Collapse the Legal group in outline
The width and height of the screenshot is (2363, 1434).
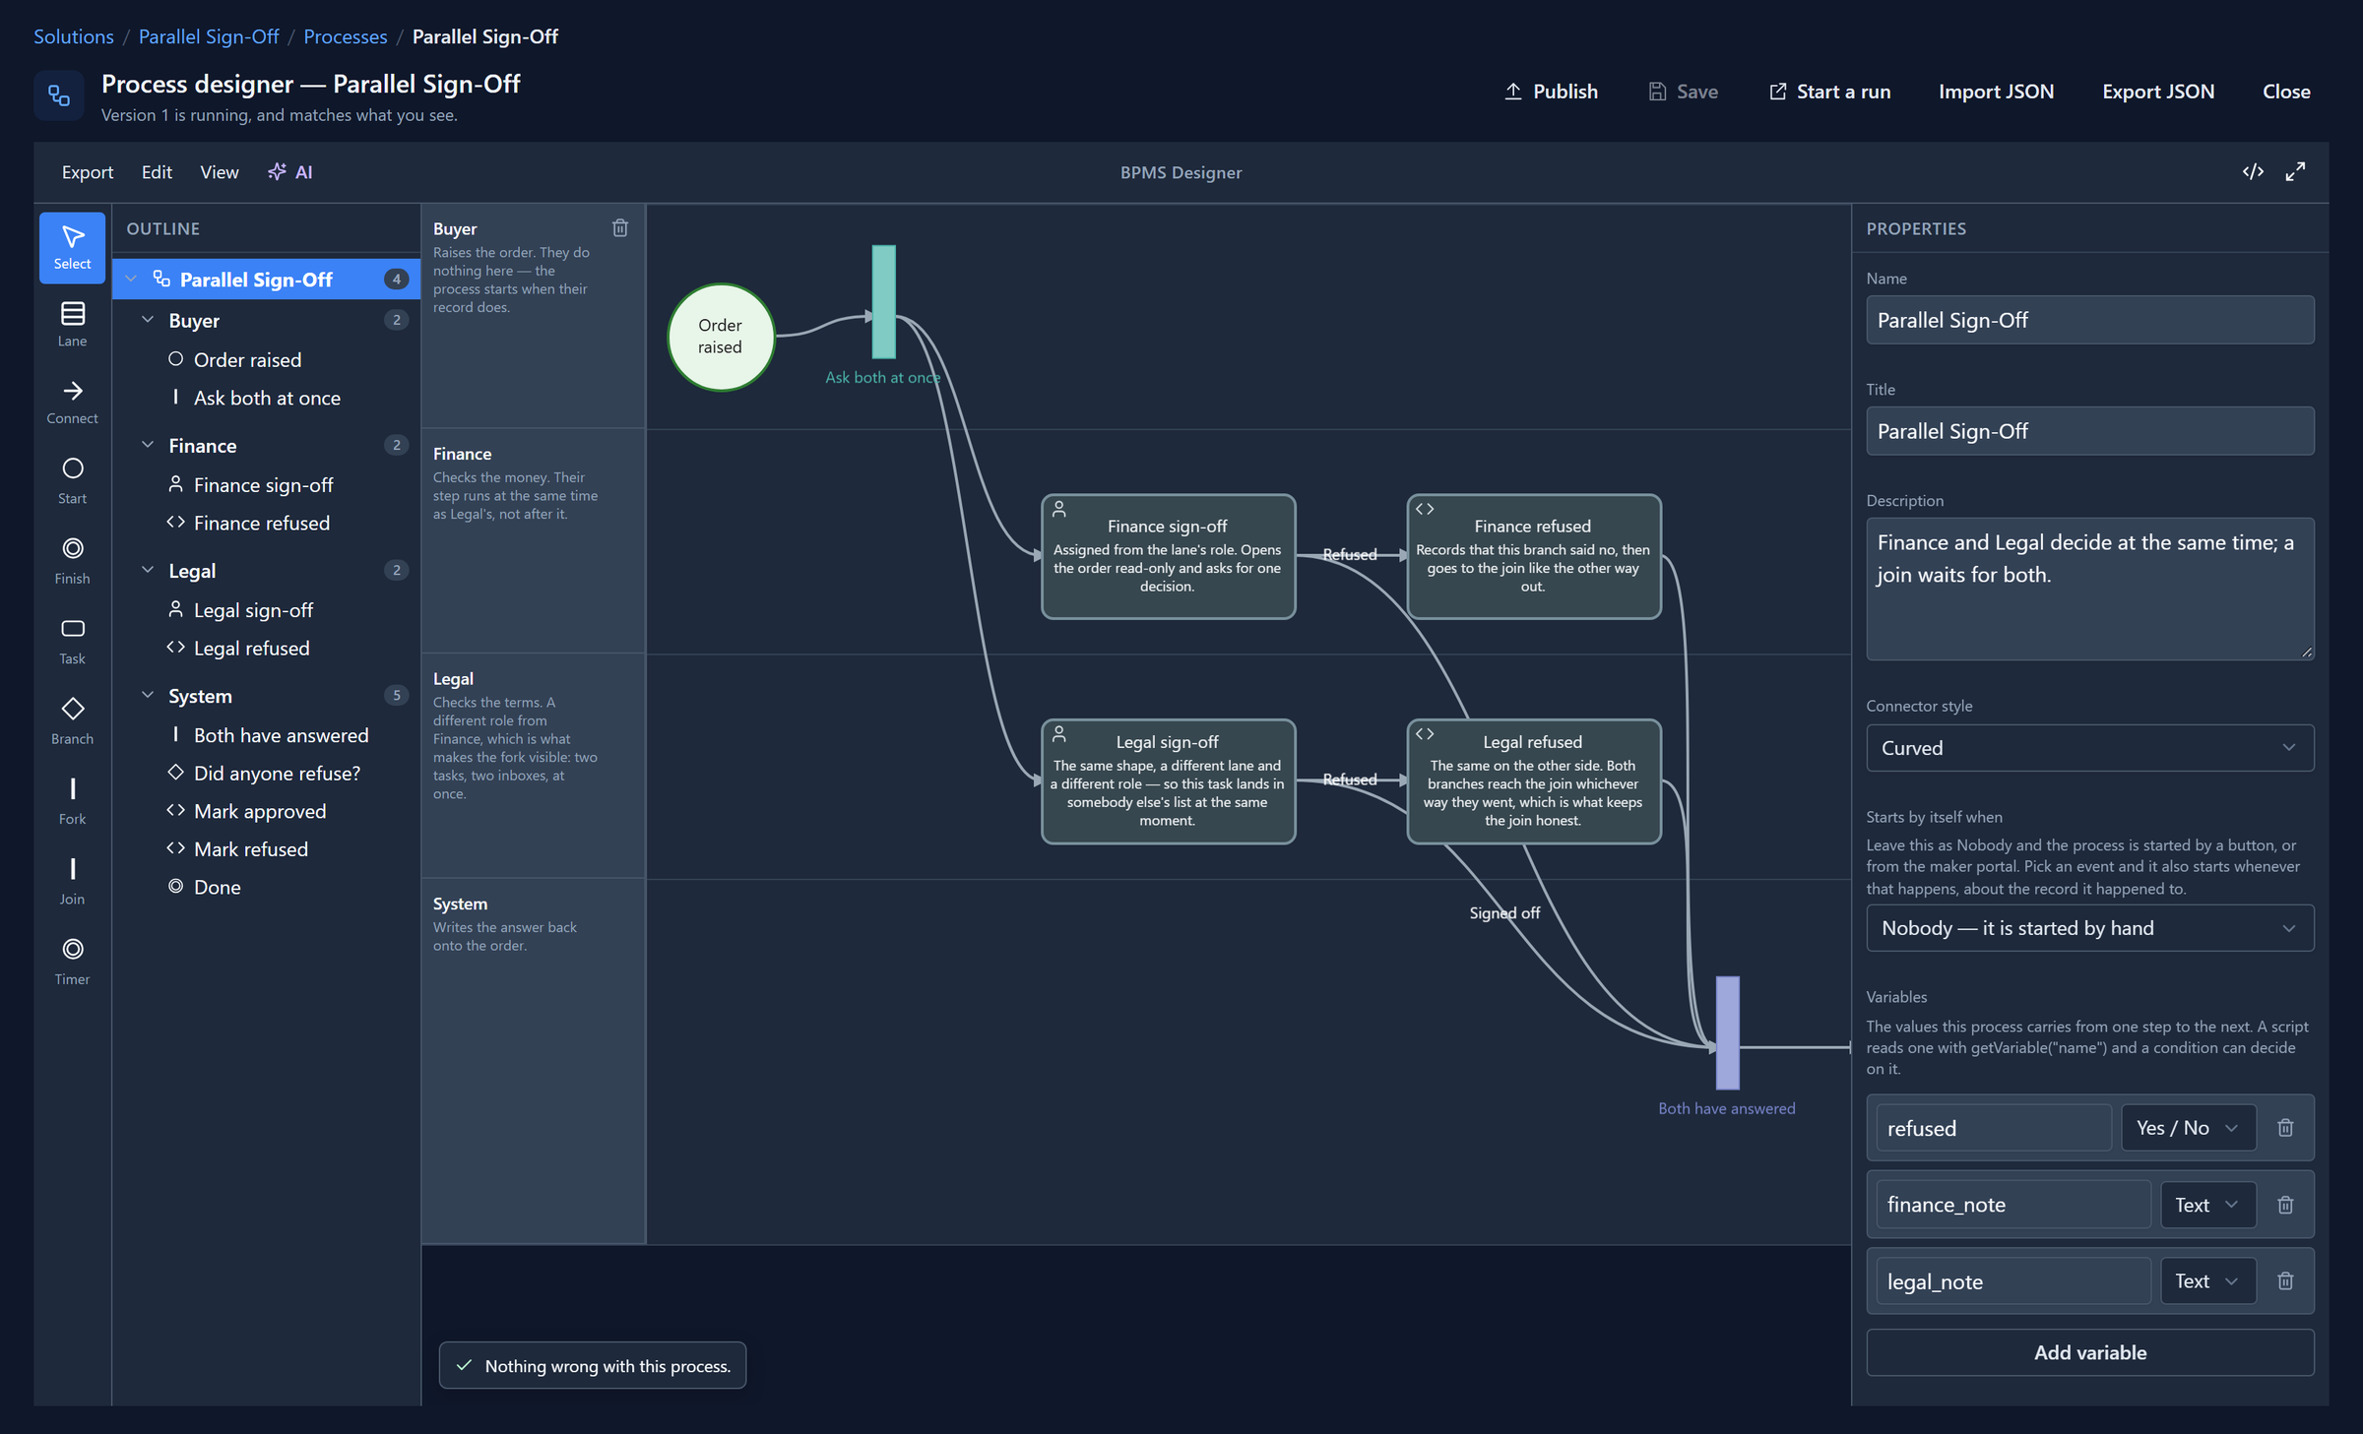click(148, 570)
